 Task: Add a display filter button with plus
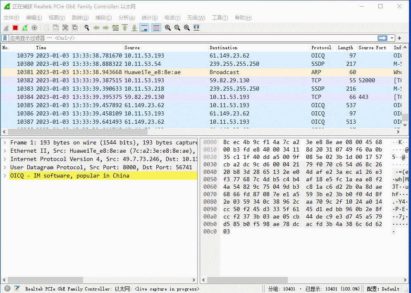[x=399, y=38]
